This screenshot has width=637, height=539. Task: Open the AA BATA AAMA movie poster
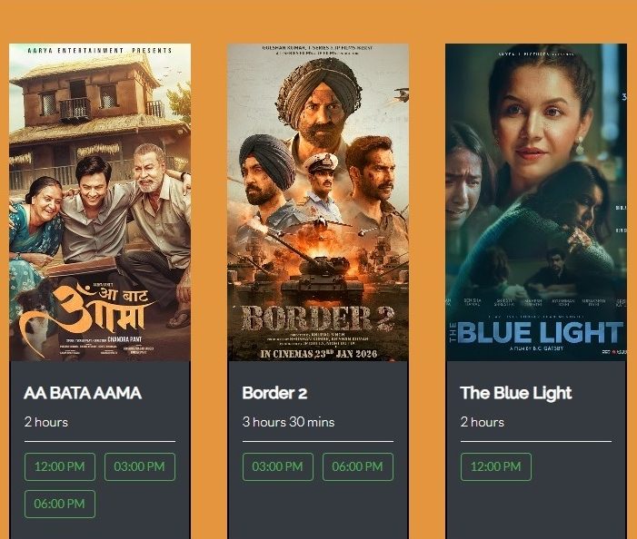(100, 202)
